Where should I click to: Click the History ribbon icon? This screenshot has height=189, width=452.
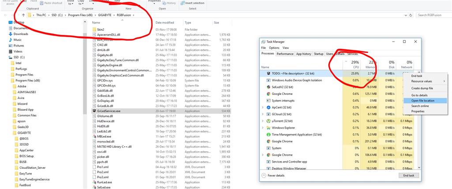click(x=164, y=3)
